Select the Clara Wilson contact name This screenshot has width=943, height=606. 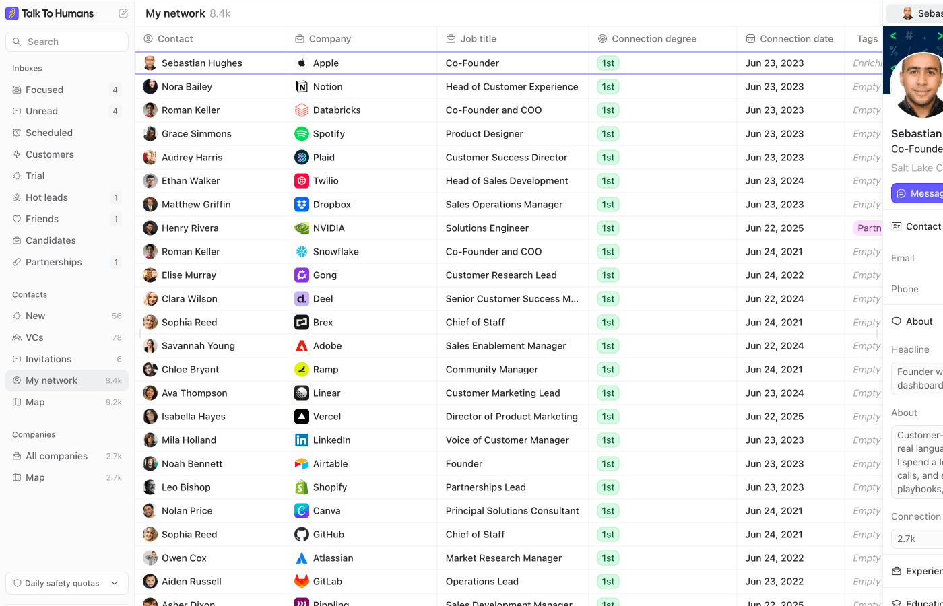(189, 299)
